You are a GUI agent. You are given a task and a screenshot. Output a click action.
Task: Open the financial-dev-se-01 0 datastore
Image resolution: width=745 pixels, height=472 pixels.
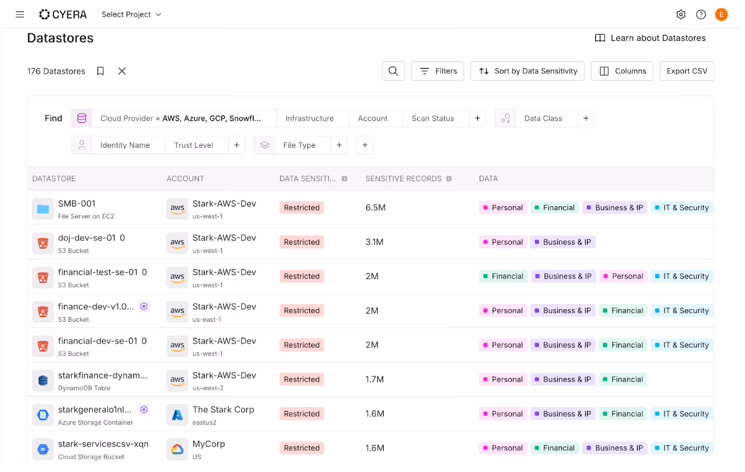click(102, 341)
